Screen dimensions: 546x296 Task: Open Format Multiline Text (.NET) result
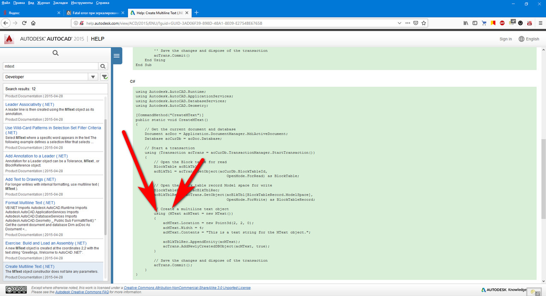click(30, 202)
